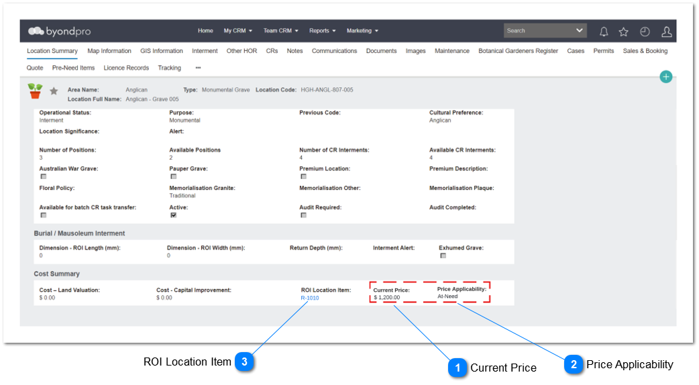Screen dimensions: 699x385
Task: Open the Cases tab
Action: pos(576,51)
